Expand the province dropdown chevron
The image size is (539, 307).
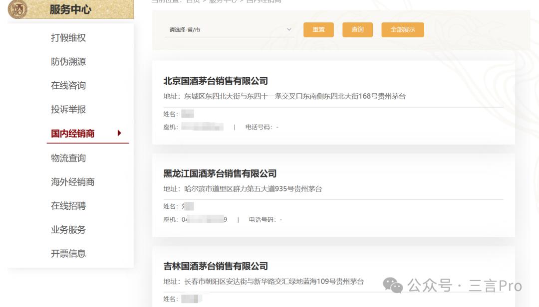coord(289,29)
